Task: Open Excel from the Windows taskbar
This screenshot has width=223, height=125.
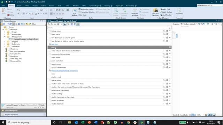Action: (83, 122)
